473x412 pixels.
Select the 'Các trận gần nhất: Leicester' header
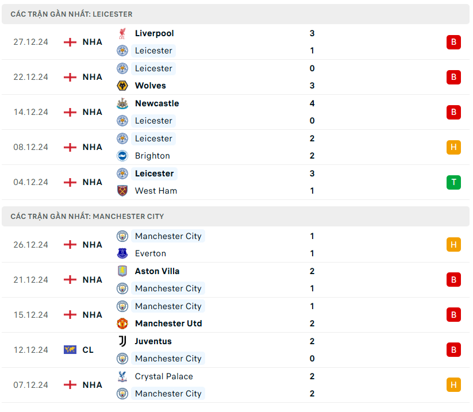[x=71, y=14]
